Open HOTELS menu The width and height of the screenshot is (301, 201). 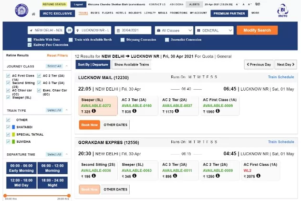(x=121, y=13)
